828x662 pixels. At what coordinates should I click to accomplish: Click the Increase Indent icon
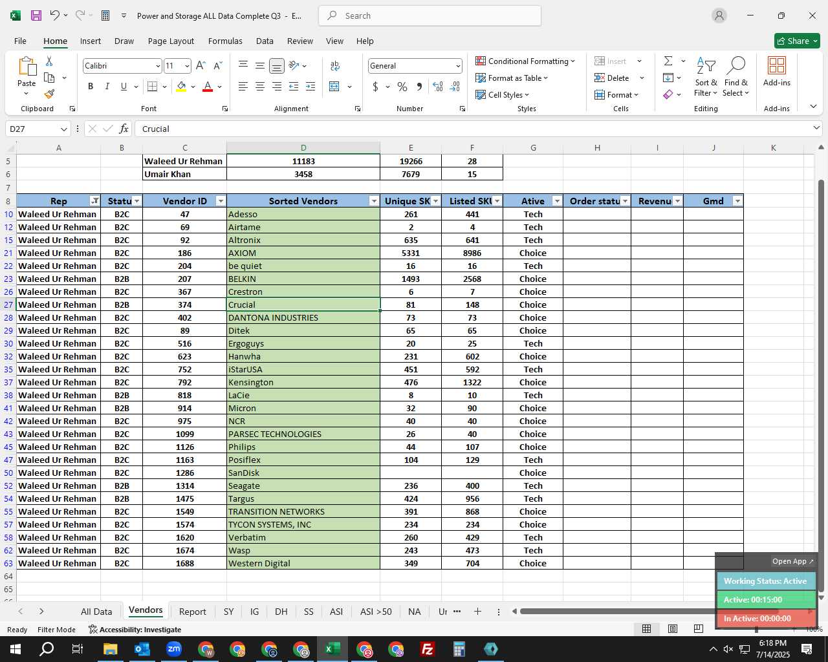click(x=310, y=87)
